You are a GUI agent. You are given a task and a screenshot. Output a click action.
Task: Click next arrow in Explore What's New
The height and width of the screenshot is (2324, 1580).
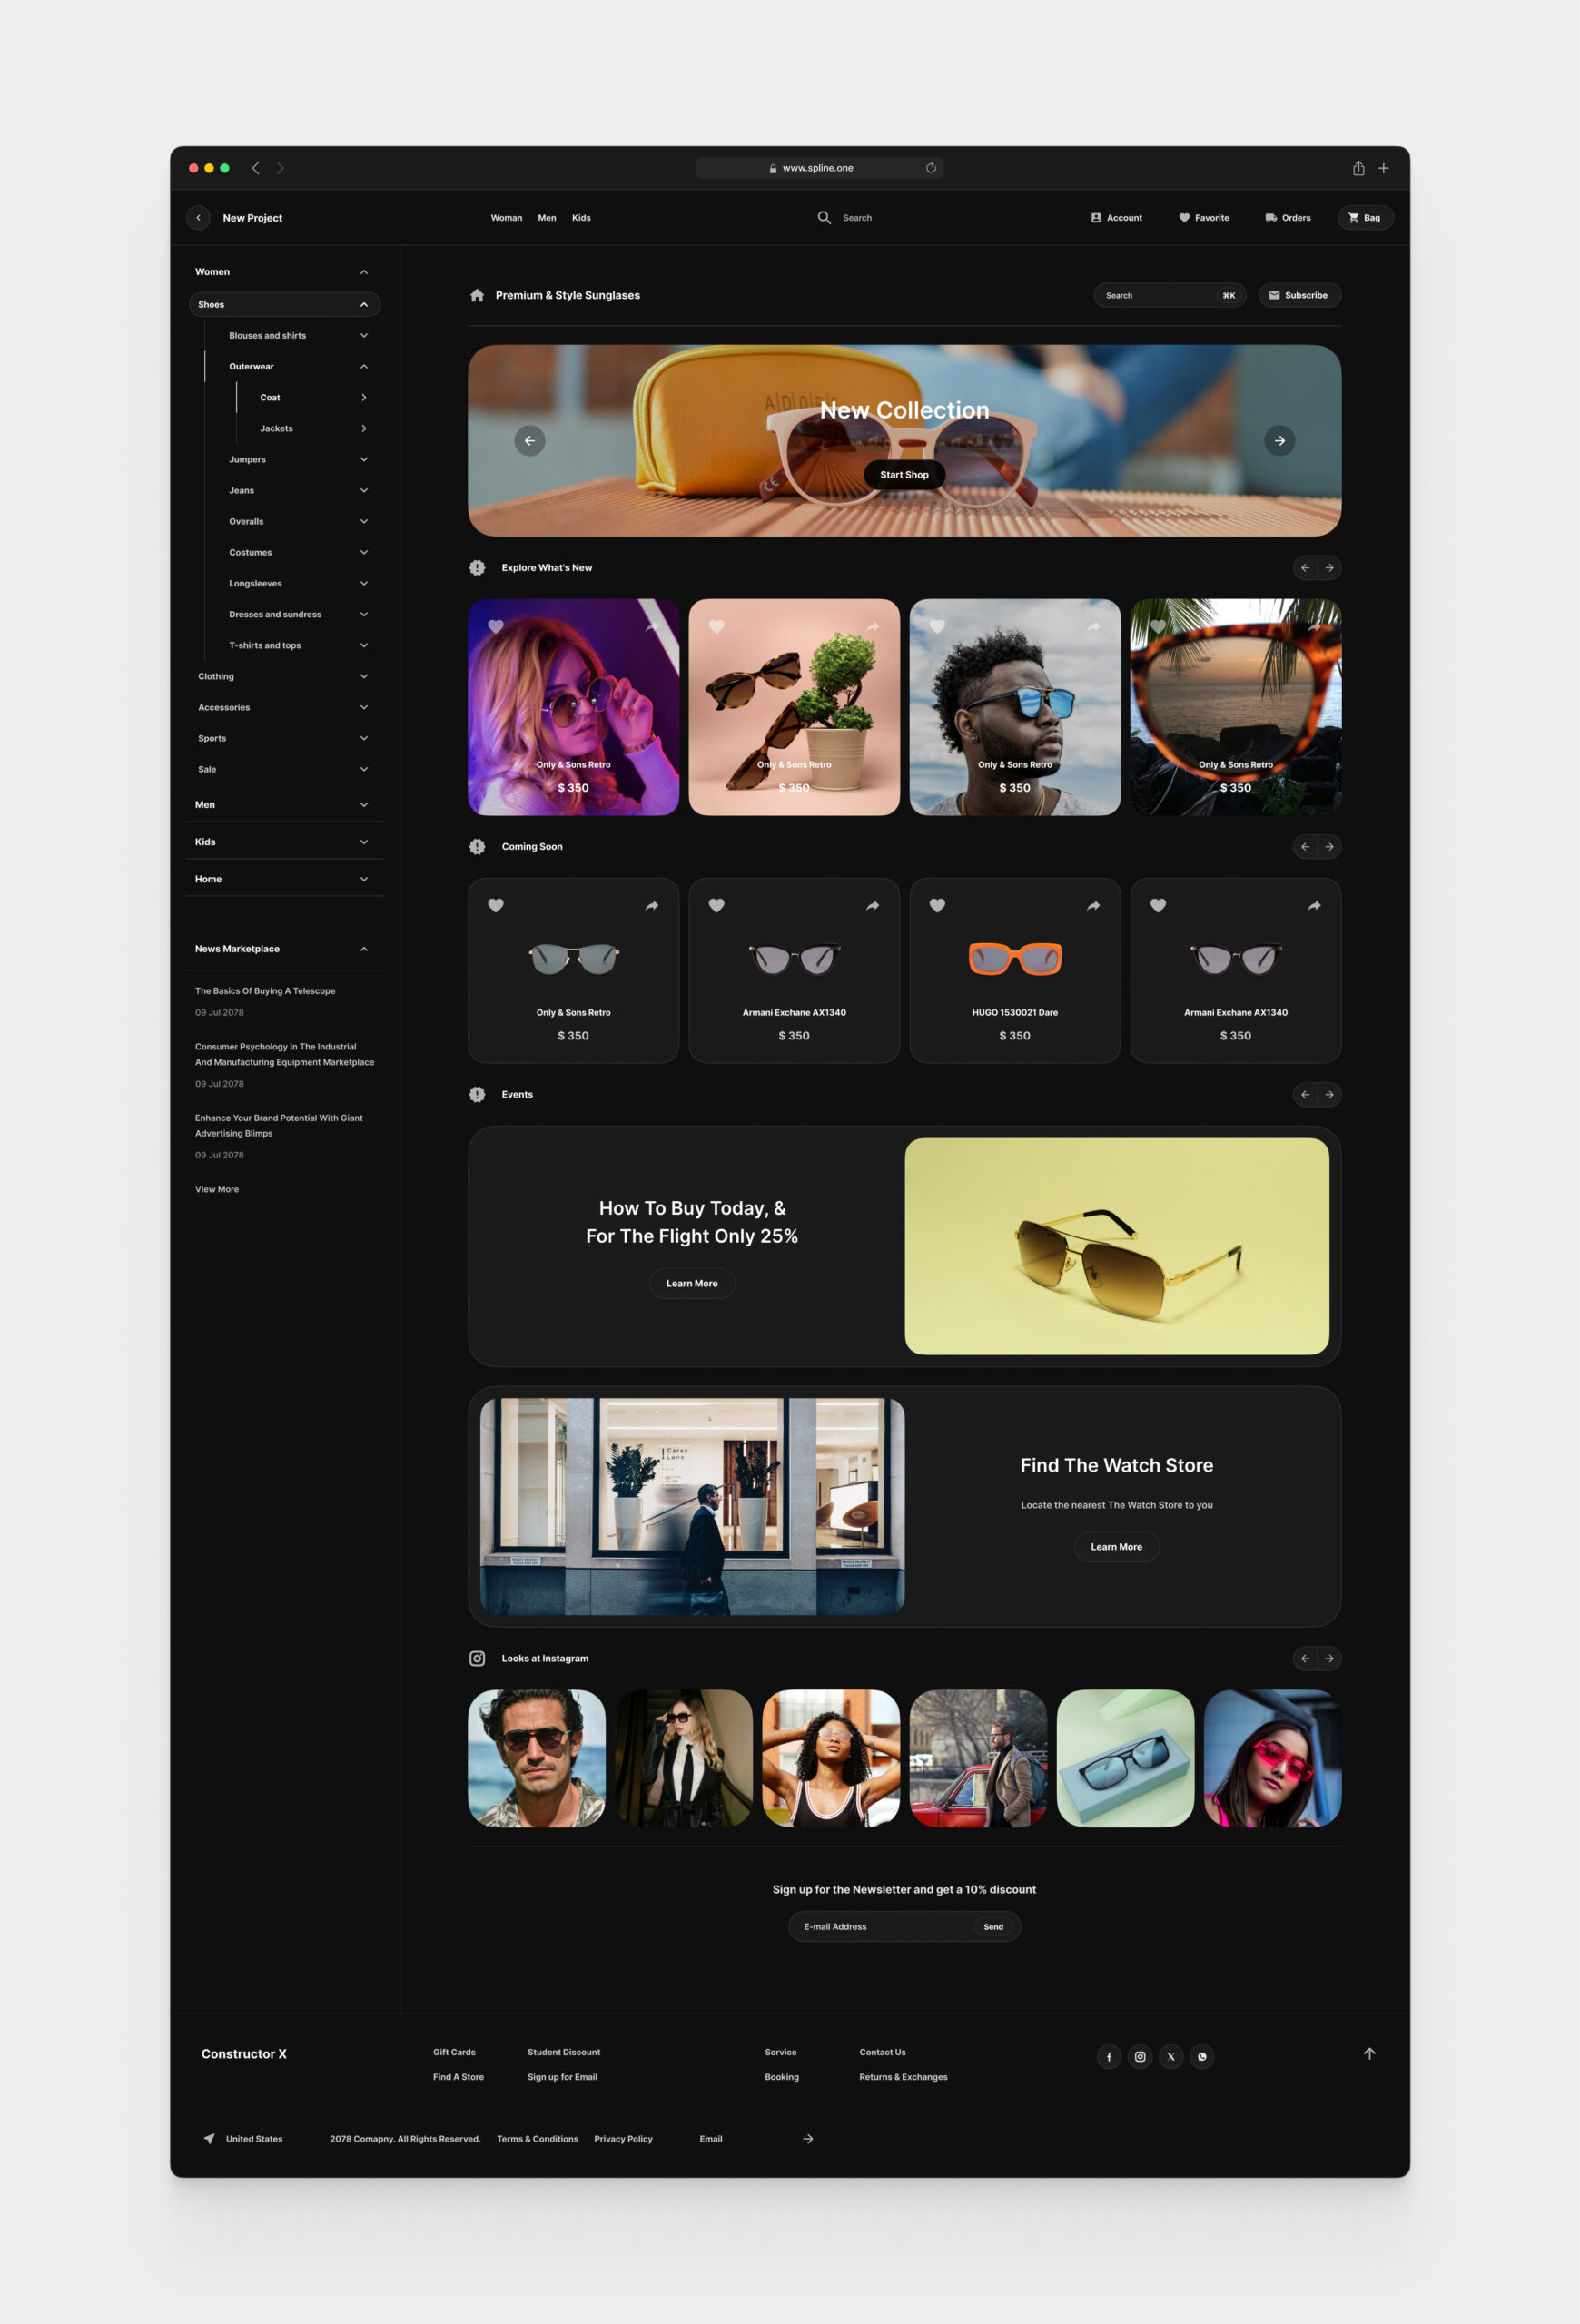click(x=1329, y=568)
